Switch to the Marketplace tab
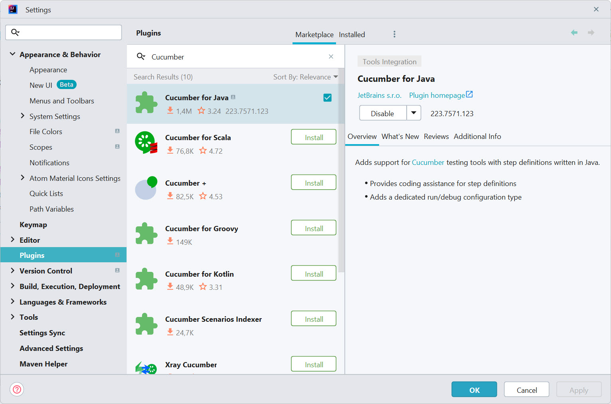The width and height of the screenshot is (611, 404). click(314, 35)
